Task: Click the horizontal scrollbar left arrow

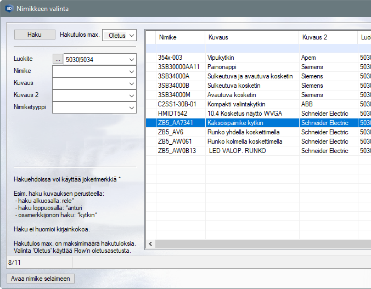Action: coord(150,243)
